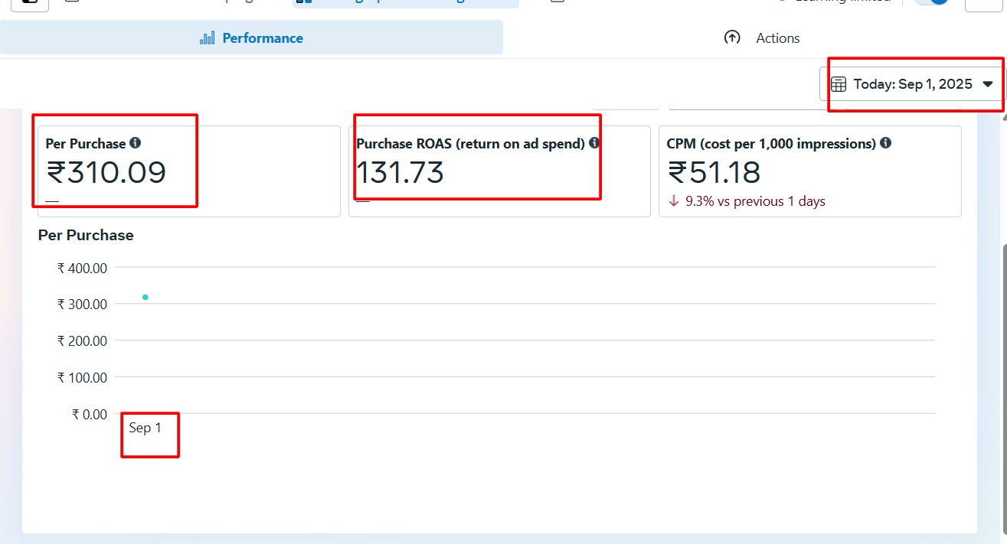Image resolution: width=1007 pixels, height=544 pixels.
Task: Select the Per Purchase metric card
Action: tap(188, 171)
